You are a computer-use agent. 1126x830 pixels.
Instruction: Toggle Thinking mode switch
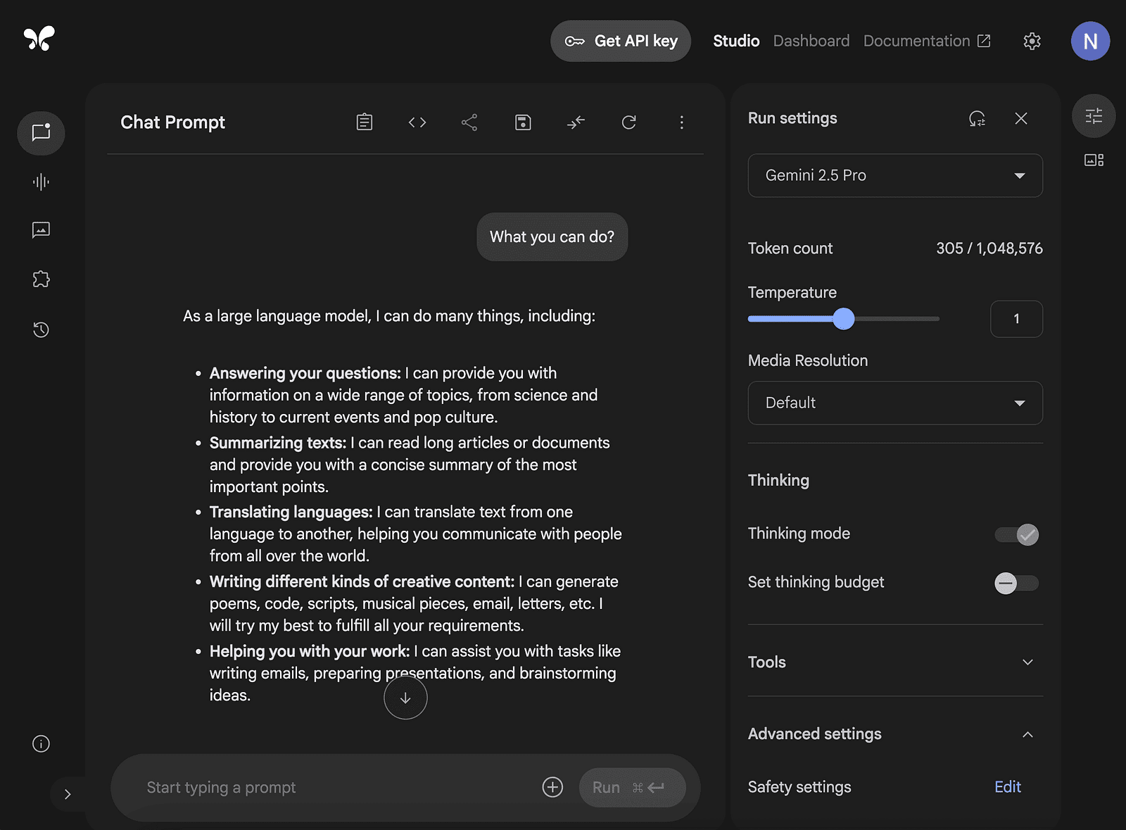pyautogui.click(x=1017, y=535)
